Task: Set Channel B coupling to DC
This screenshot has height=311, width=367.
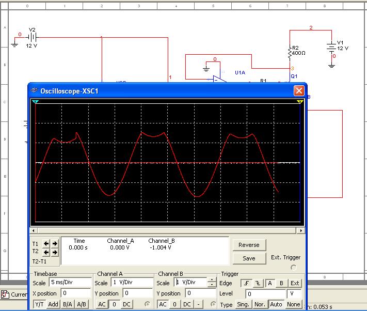Action: coord(188,304)
